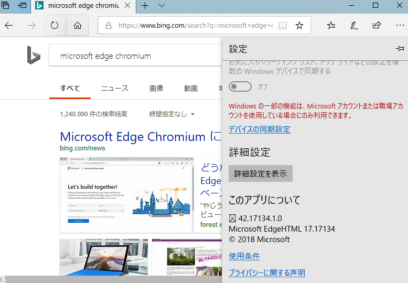Toggle the sync settings switch オフ
This screenshot has height=283, width=408.
click(240, 86)
